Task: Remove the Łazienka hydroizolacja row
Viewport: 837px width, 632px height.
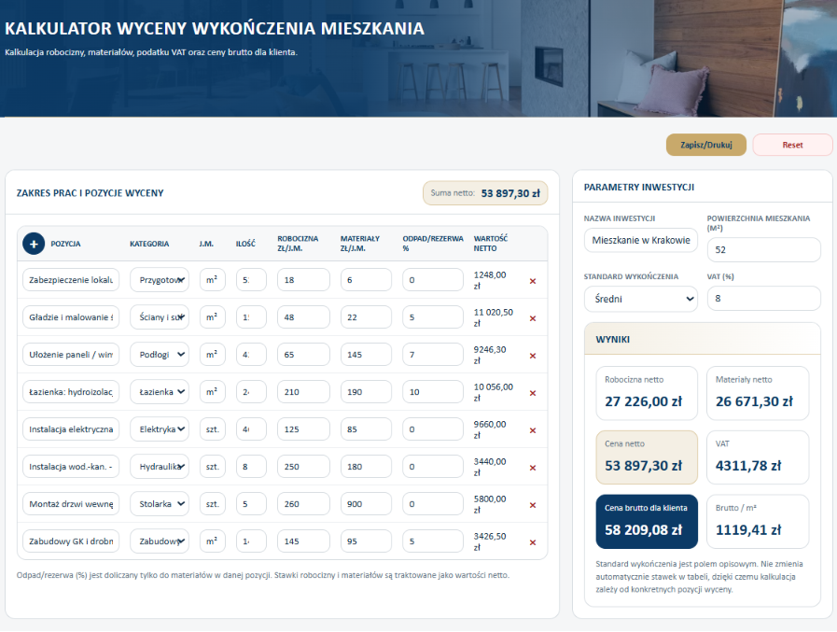Action: click(x=532, y=393)
